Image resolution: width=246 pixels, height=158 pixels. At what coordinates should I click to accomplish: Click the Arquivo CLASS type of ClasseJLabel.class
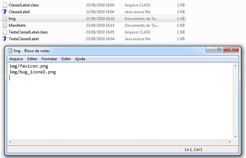coord(137,5)
